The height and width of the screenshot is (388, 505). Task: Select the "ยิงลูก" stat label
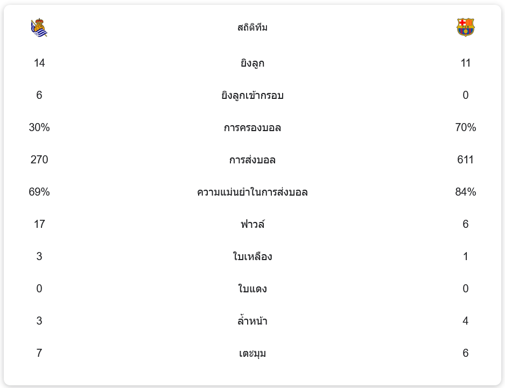click(252, 63)
